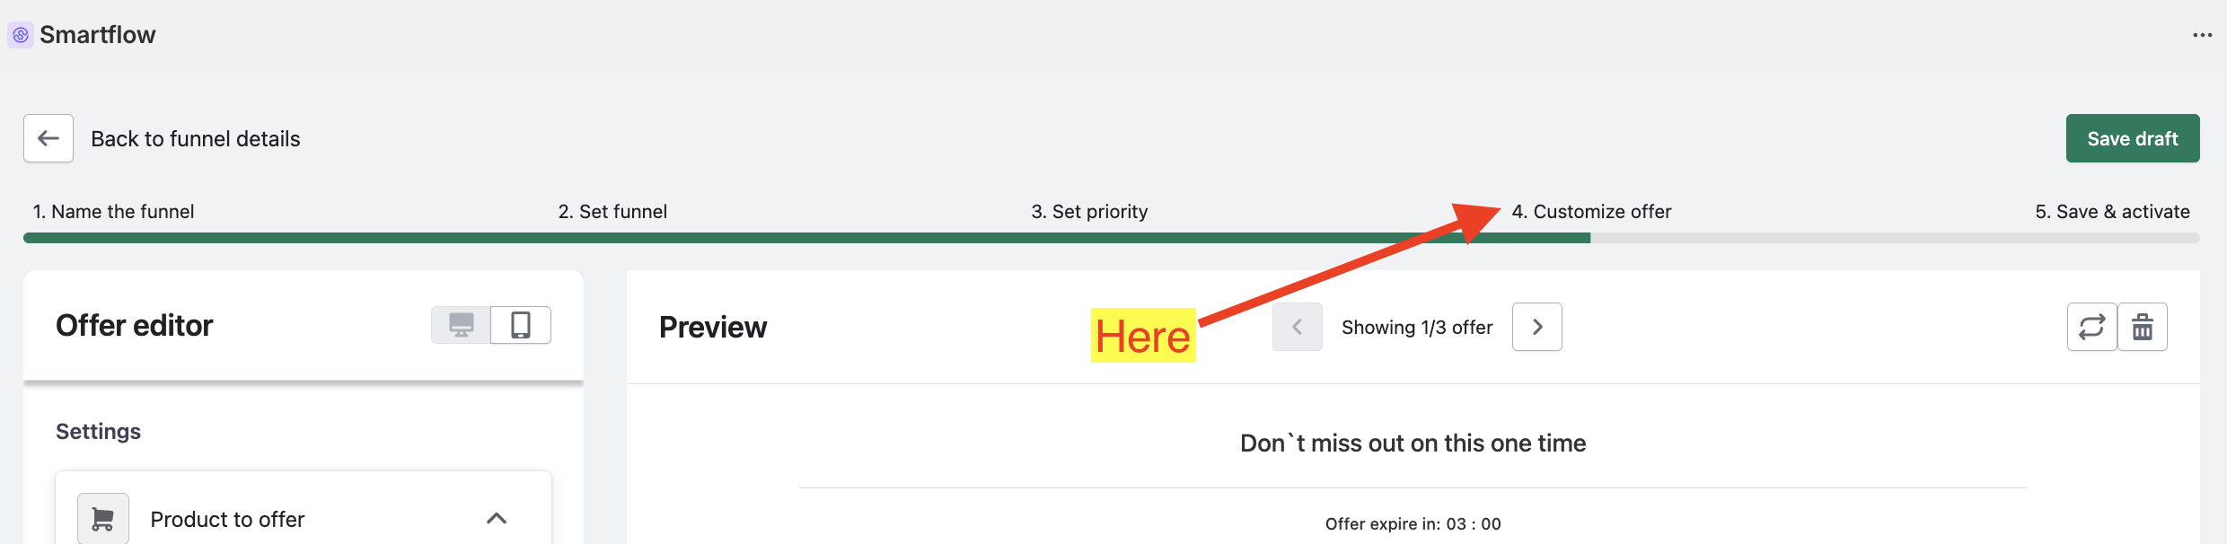Click the green funnel progress bar

[x=806, y=238]
